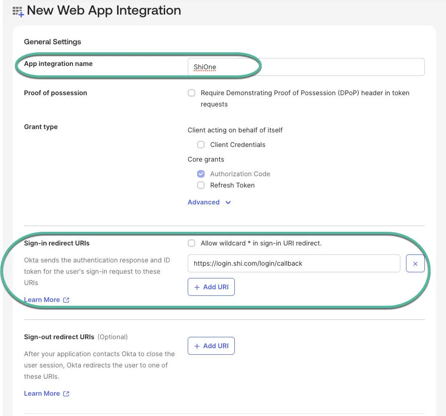Expand the Advanced grant options

point(209,202)
